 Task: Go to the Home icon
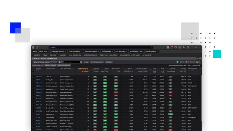[x=37, y=47]
